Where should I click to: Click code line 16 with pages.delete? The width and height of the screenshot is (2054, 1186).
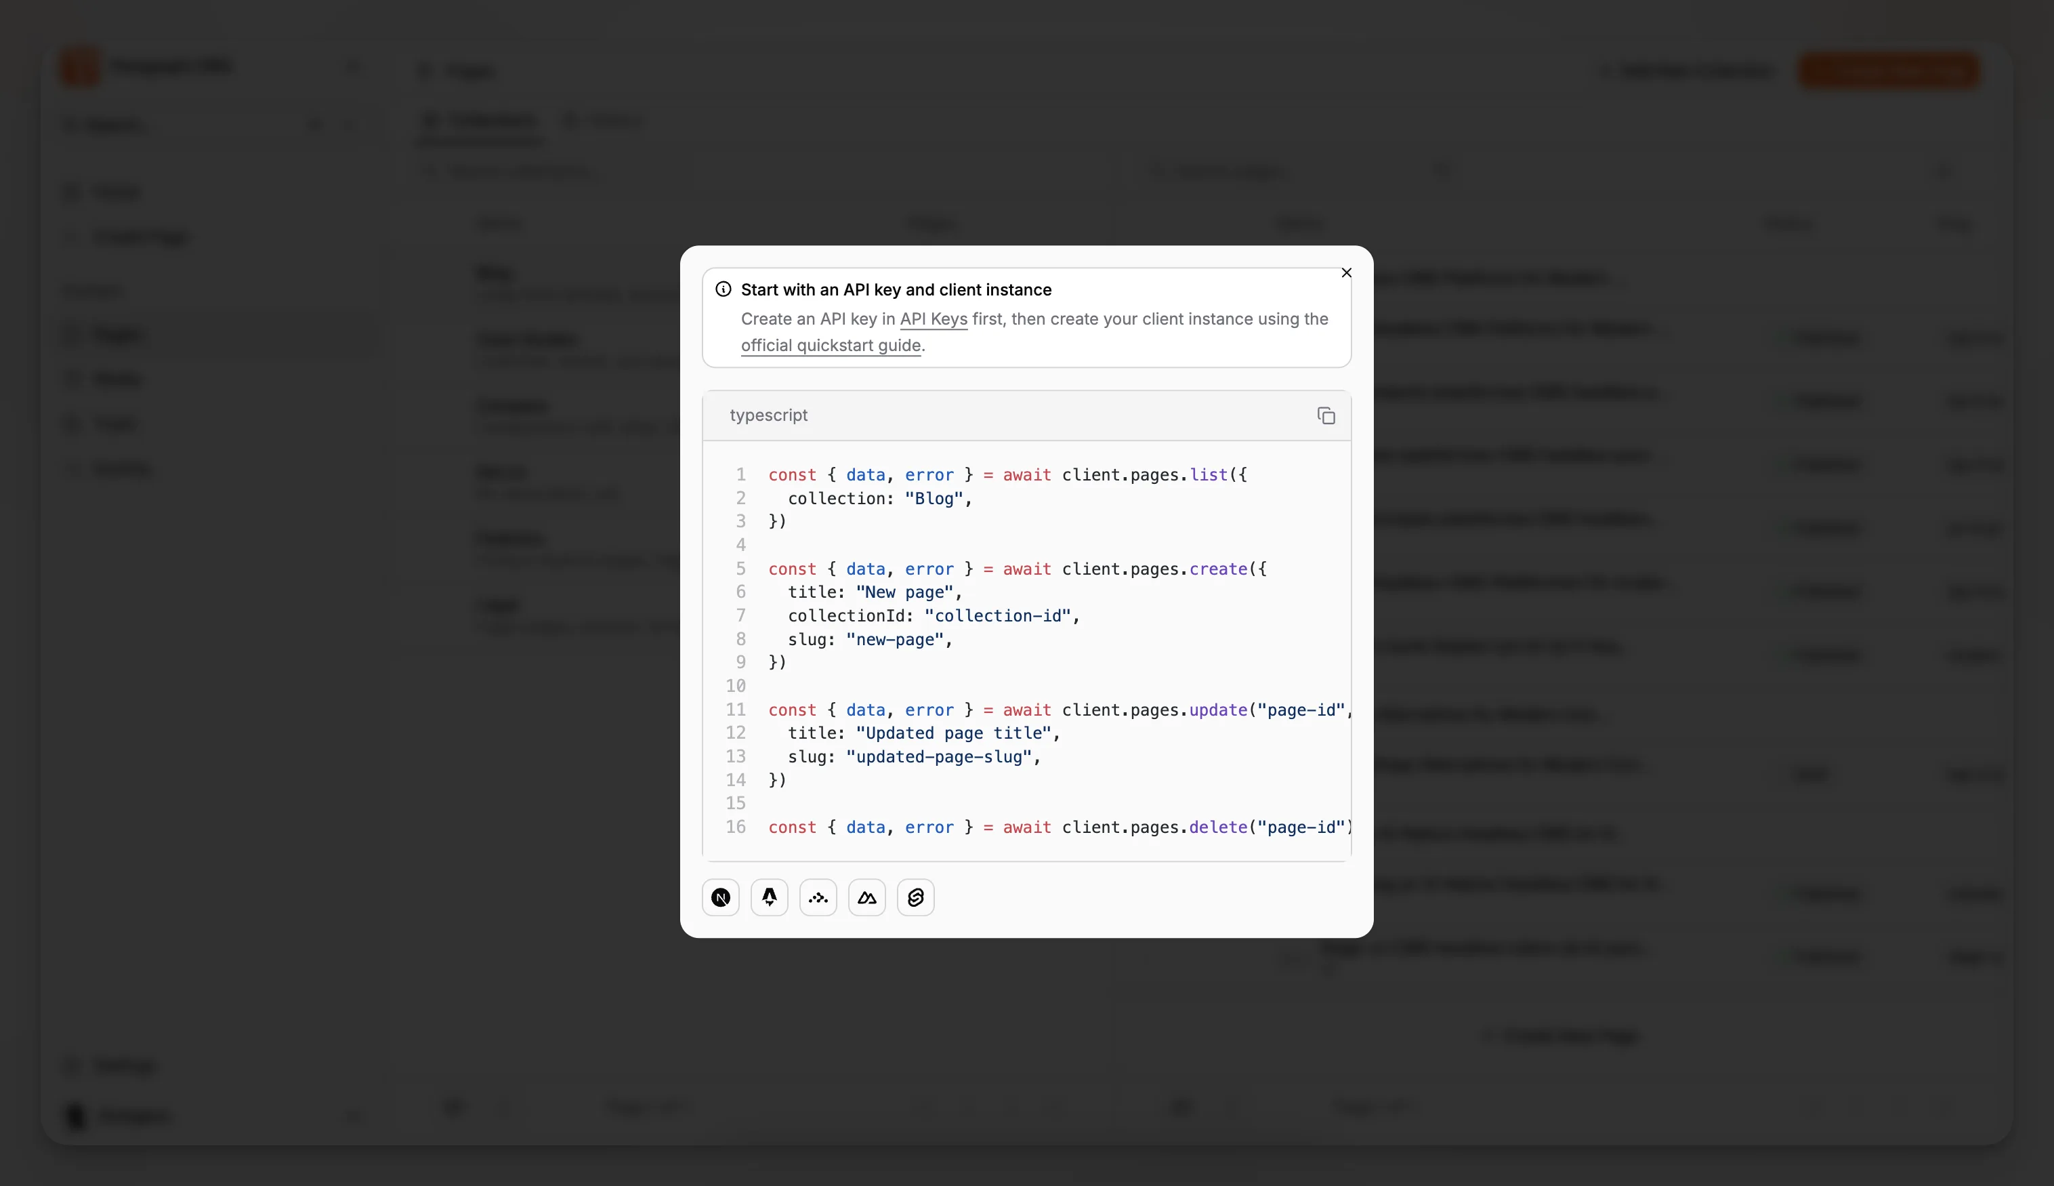(1059, 827)
